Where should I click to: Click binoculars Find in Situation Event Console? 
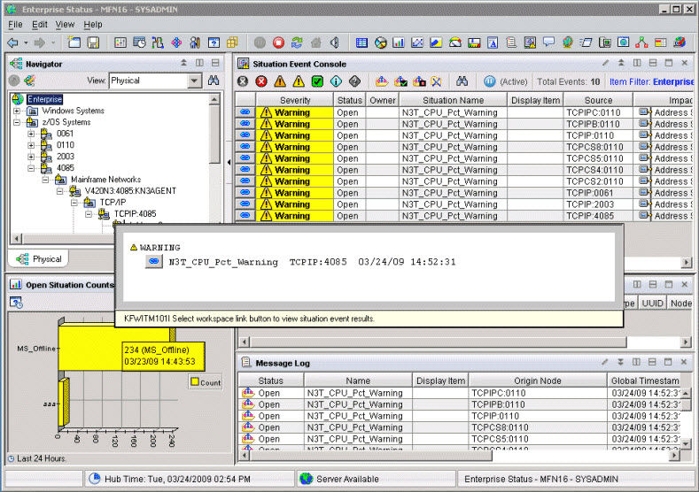tap(462, 81)
